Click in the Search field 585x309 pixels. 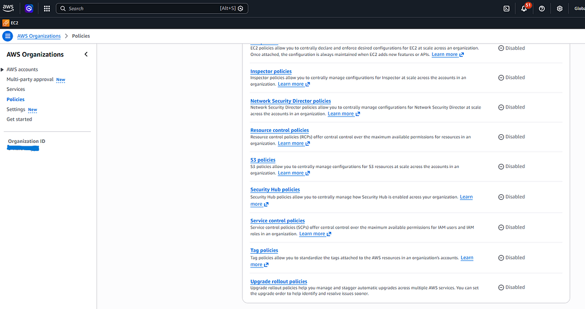(x=152, y=8)
